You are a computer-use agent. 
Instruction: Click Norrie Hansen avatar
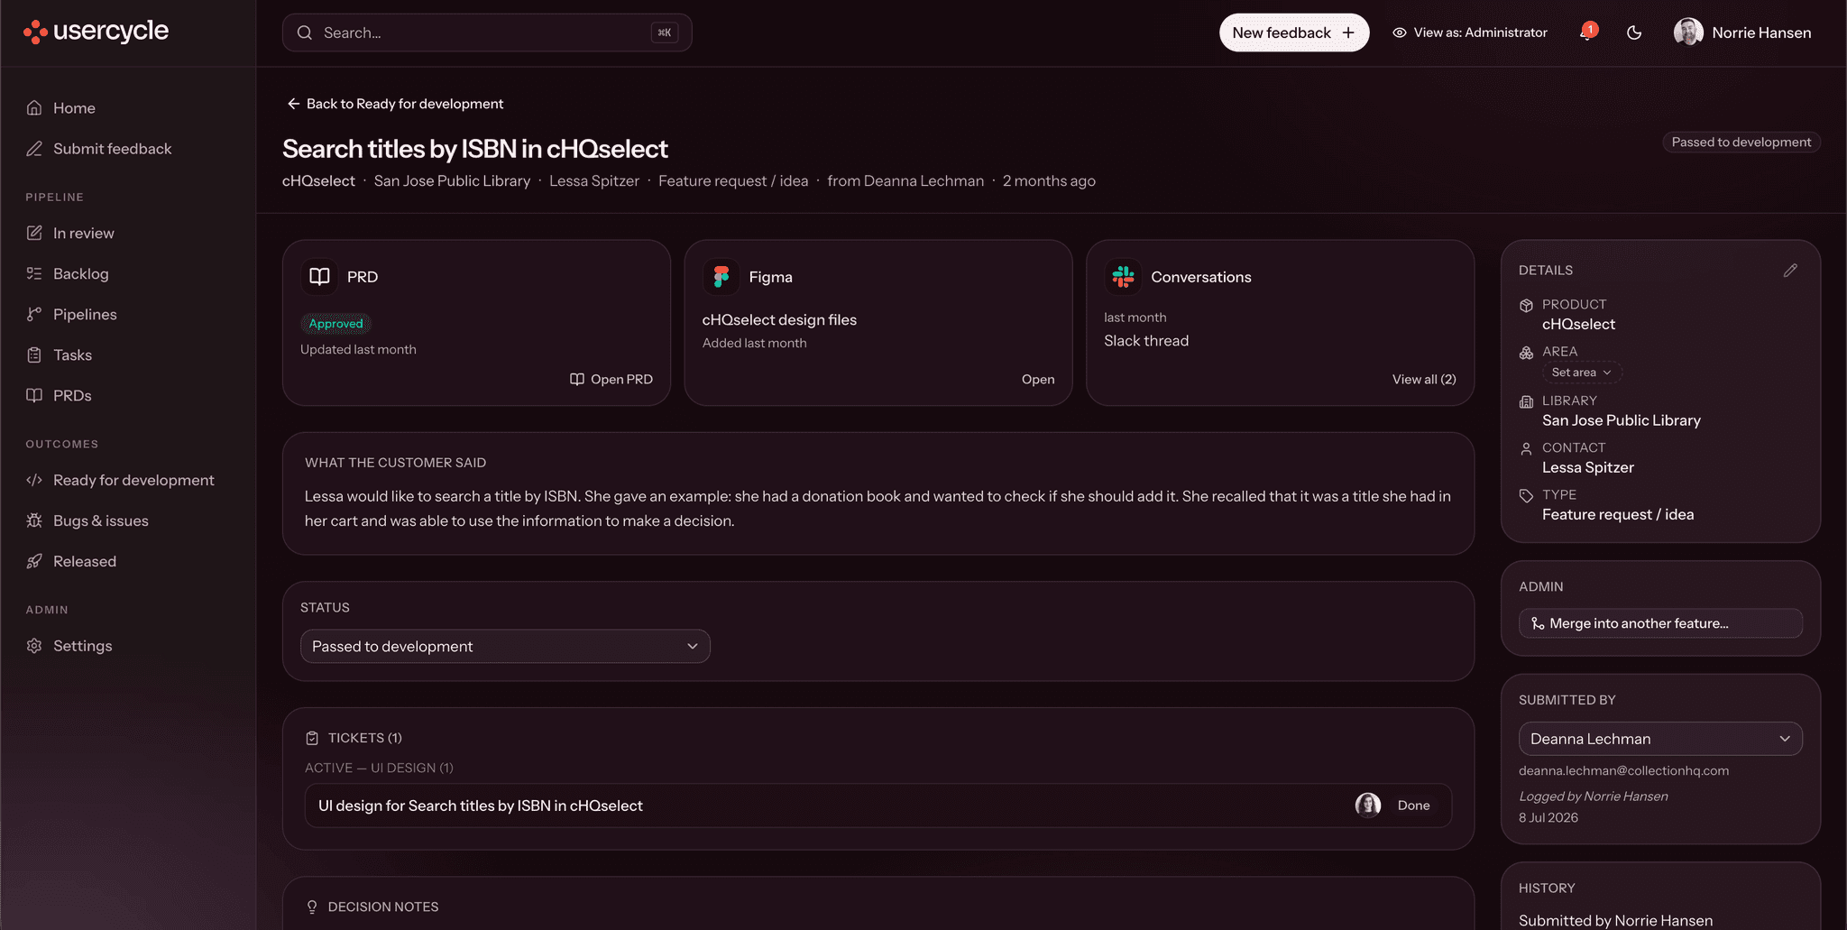coord(1688,32)
